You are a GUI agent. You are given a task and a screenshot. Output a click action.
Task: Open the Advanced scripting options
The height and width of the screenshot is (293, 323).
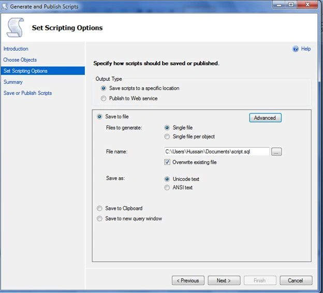(x=265, y=118)
